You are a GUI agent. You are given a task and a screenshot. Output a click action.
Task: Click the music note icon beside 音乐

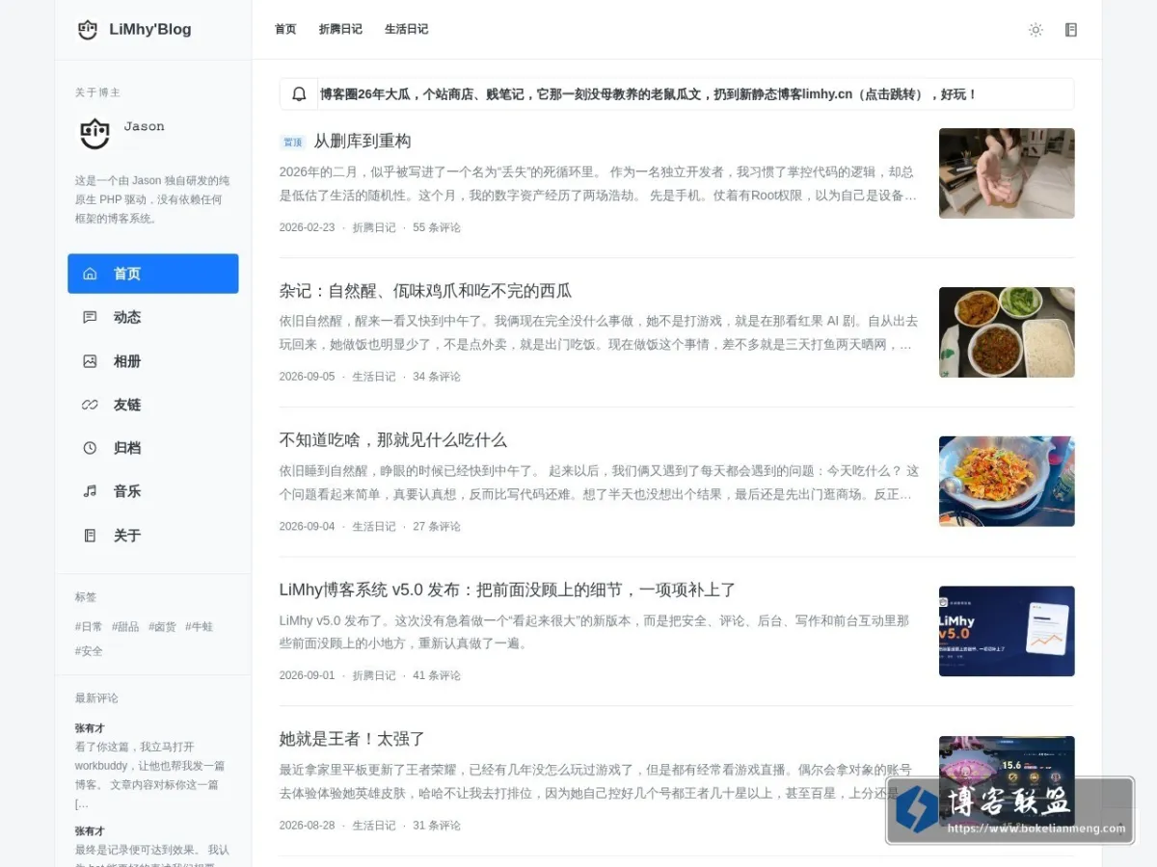click(x=90, y=491)
